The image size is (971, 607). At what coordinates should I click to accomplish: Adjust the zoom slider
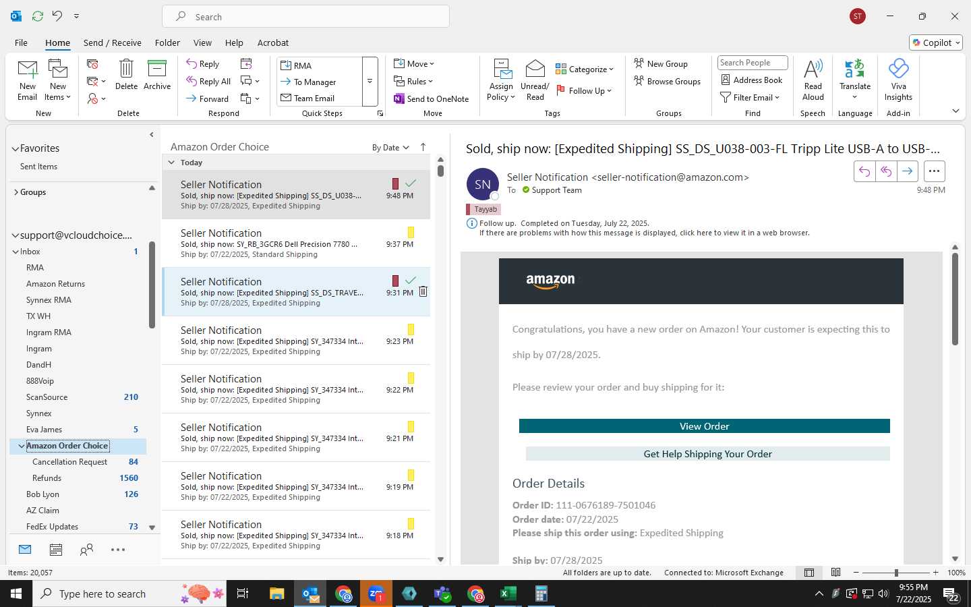896,573
